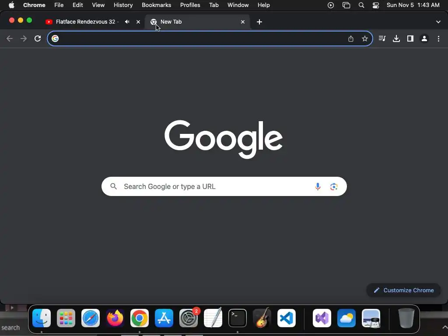
Task: Share this page via share icon
Action: click(351, 38)
